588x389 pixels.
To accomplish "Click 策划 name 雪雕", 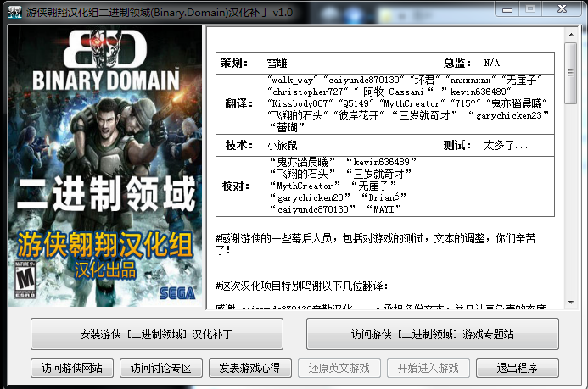I will click(x=277, y=63).
